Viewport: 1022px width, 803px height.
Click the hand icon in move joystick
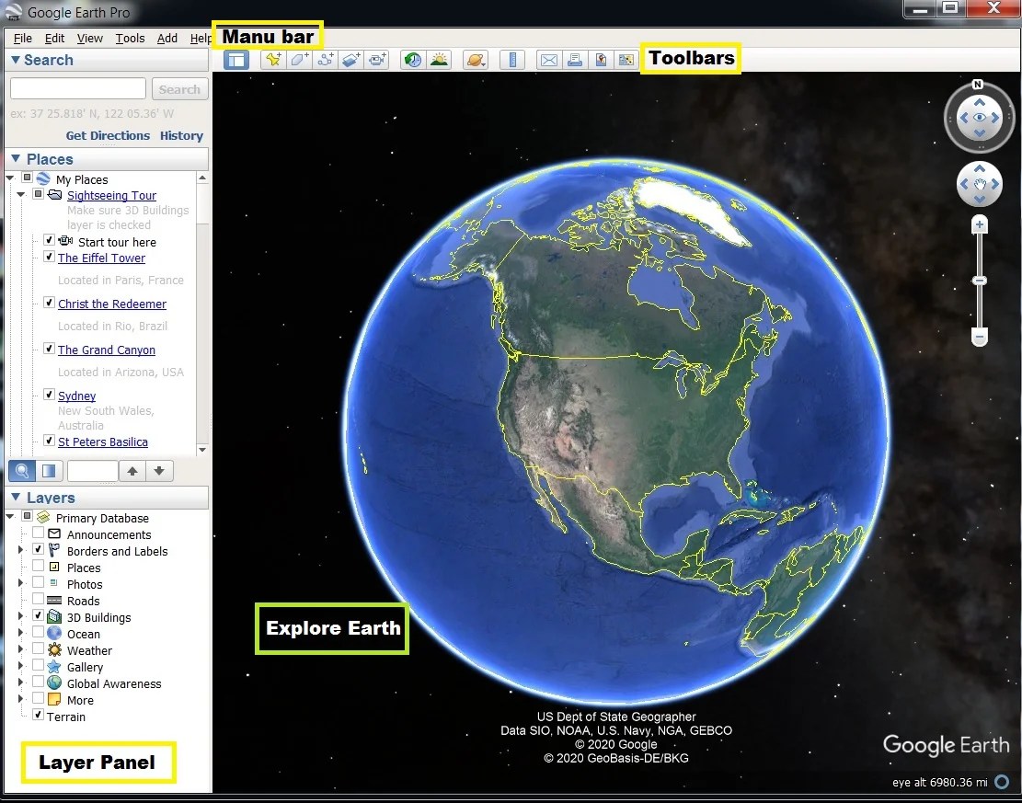point(979,185)
